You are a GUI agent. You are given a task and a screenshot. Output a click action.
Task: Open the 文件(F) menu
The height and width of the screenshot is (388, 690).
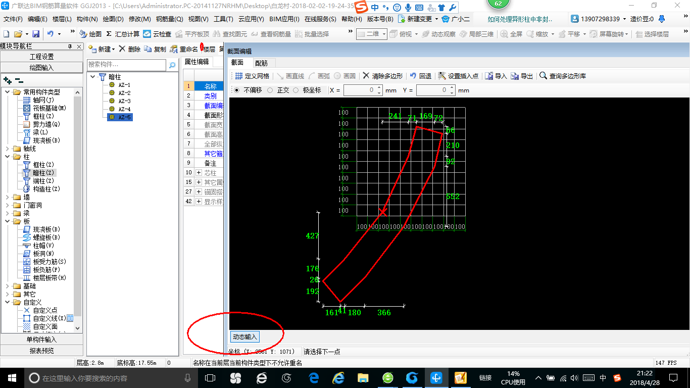13,19
